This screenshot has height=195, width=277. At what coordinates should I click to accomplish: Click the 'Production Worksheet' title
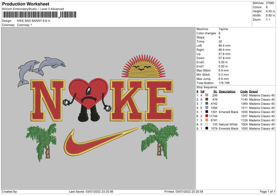[x=25, y=4]
